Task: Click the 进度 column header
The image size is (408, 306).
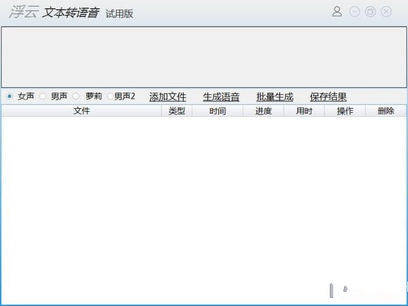Action: pos(263,111)
